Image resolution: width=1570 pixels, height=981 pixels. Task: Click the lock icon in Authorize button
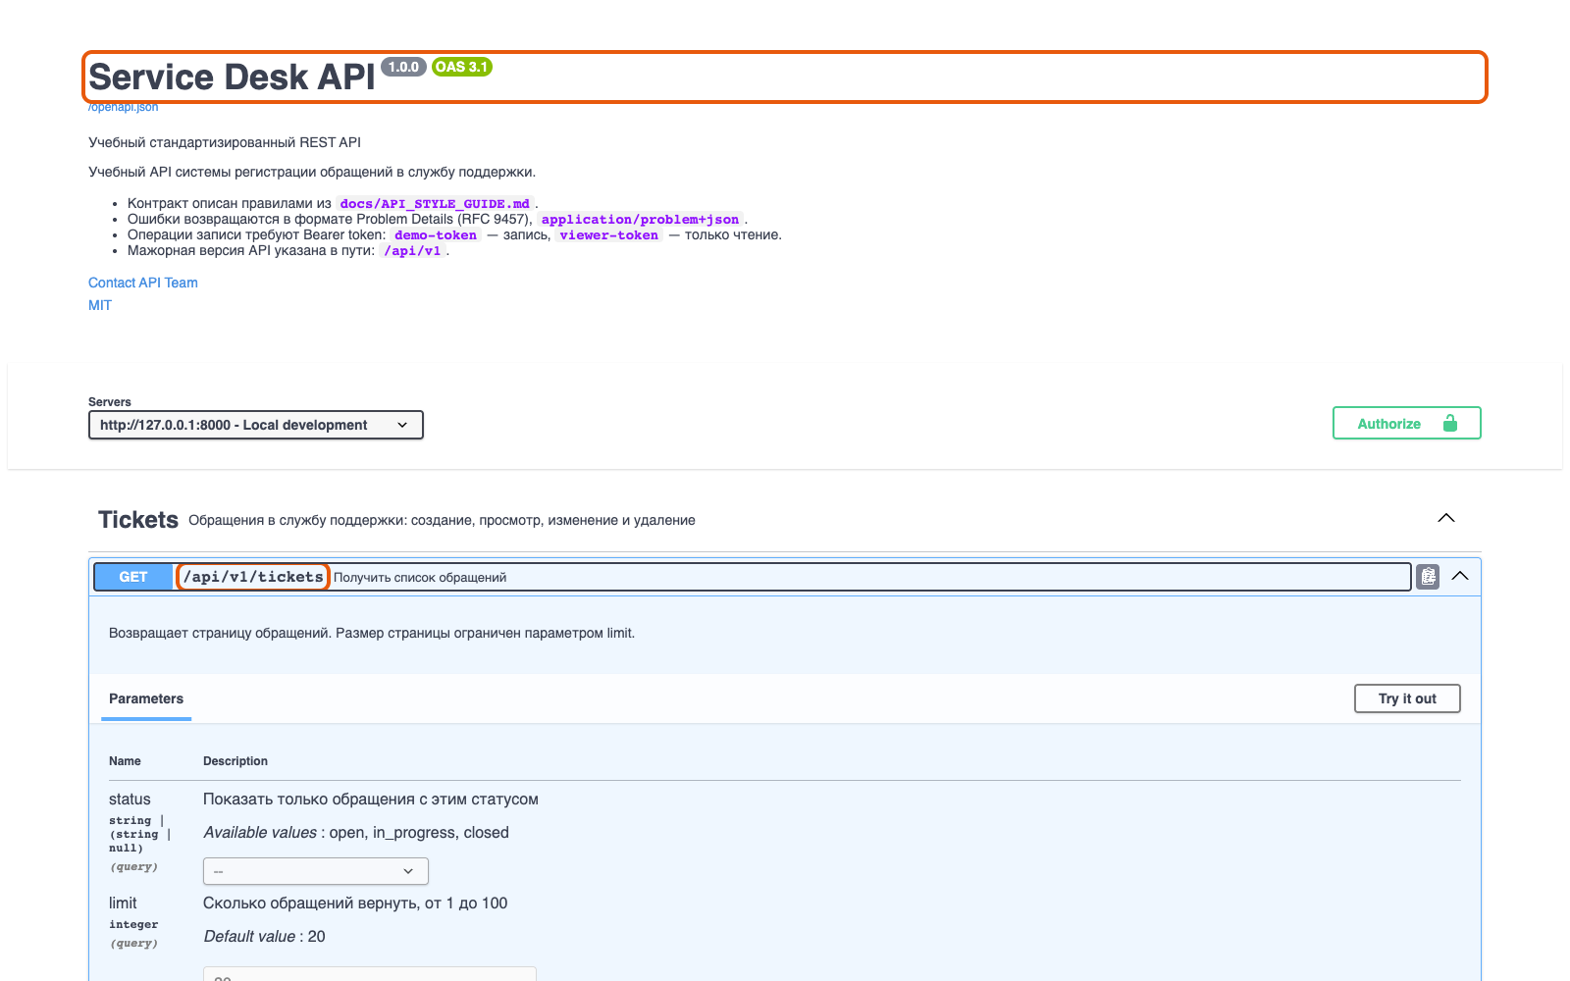[x=1450, y=423]
